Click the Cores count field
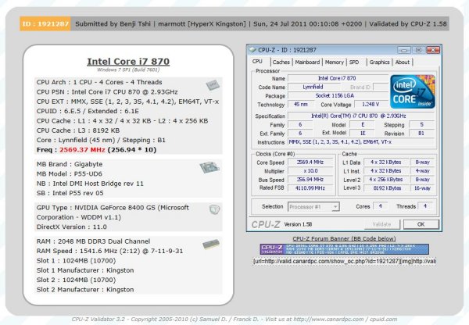The image size is (469, 325). [381, 206]
